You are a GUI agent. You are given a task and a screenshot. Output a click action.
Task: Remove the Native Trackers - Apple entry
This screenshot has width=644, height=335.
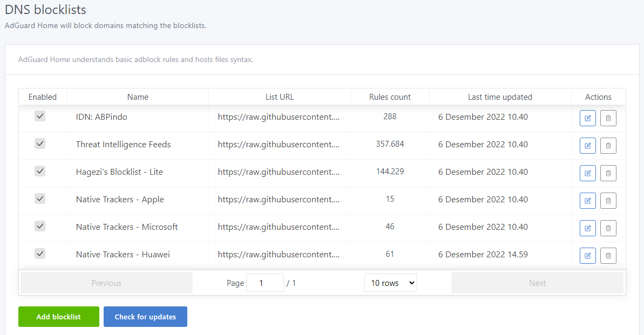point(608,200)
